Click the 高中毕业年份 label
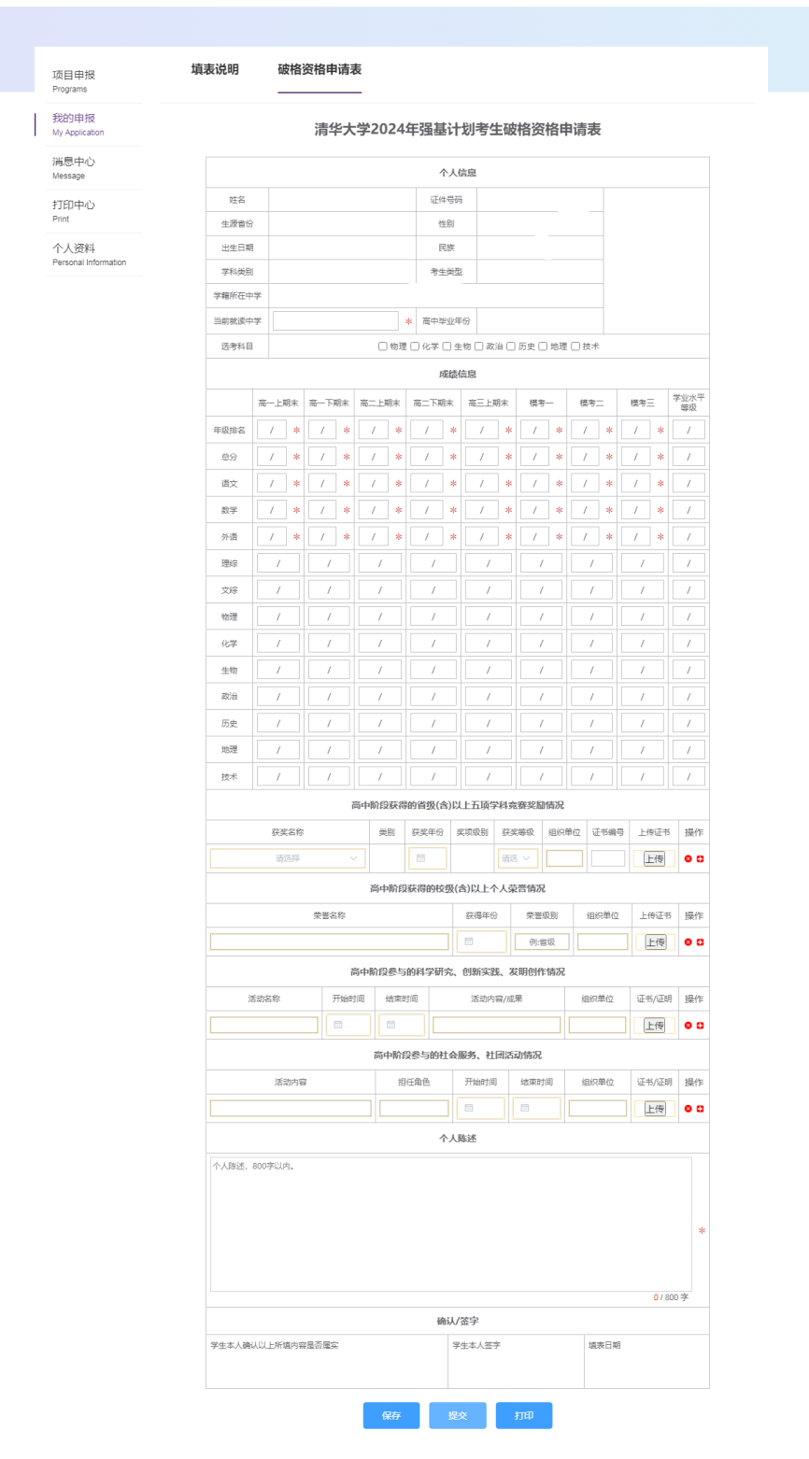Screen dimensions: 809x1459 click(446, 320)
